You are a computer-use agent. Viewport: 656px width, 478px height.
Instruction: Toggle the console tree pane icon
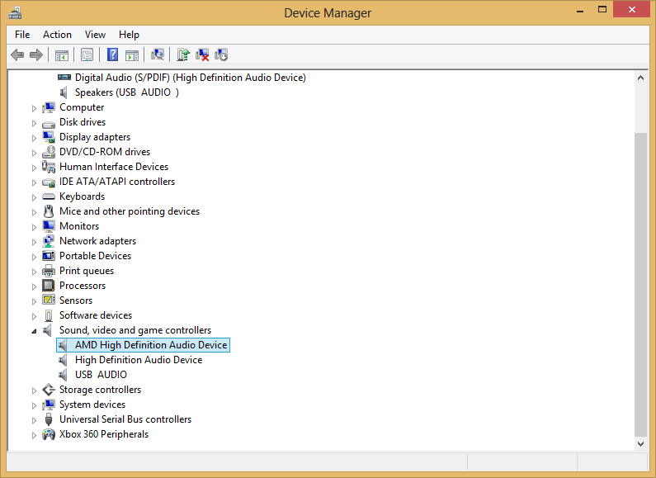pyautogui.click(x=62, y=54)
